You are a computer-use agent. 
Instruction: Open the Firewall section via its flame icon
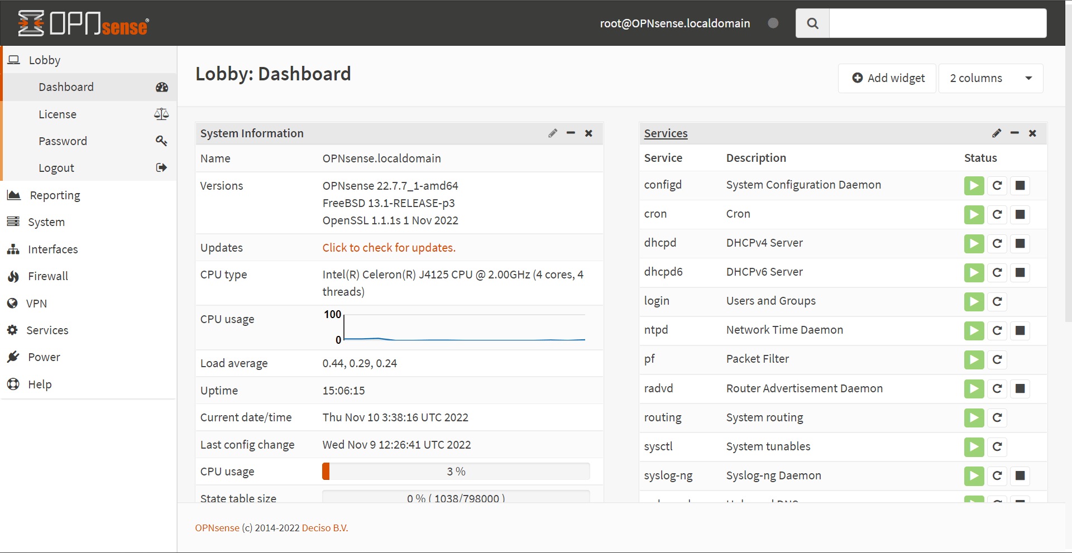(x=13, y=276)
